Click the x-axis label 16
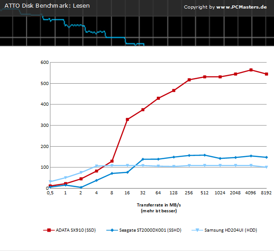The height and width of the screenshot is (251, 274). (x=127, y=193)
